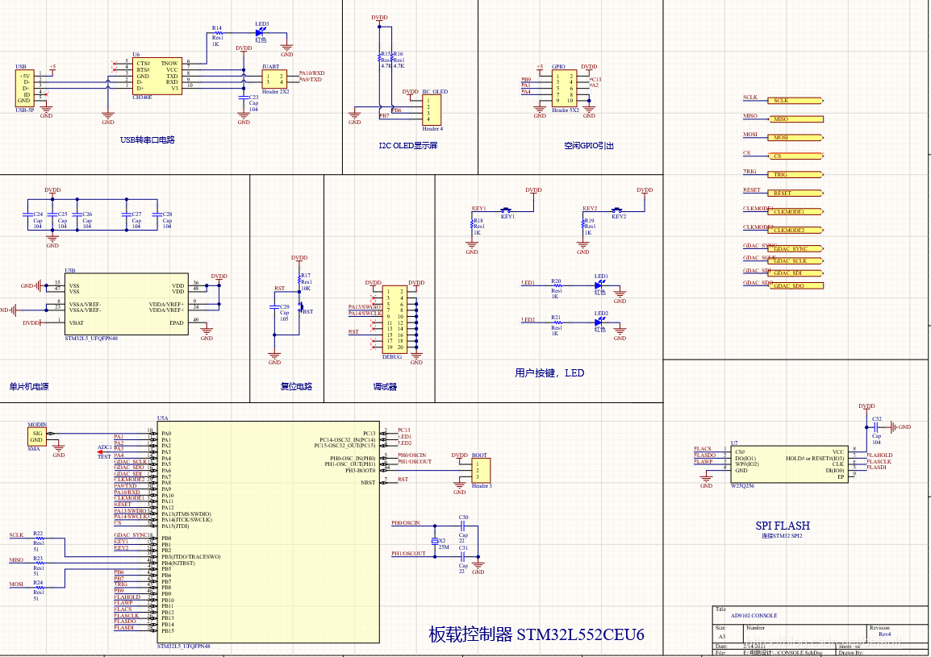This screenshot has width=931, height=657.
Task: Click the GDAC_SYNC port symbol
Action: click(x=795, y=248)
